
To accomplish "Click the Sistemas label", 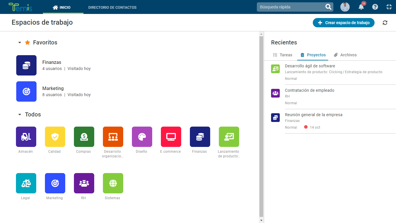I will [x=112, y=198].
